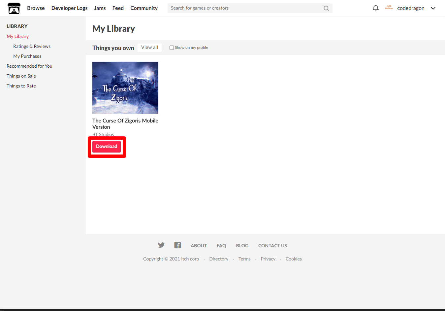
Task: Click the search magnifier icon
Action: click(x=326, y=8)
